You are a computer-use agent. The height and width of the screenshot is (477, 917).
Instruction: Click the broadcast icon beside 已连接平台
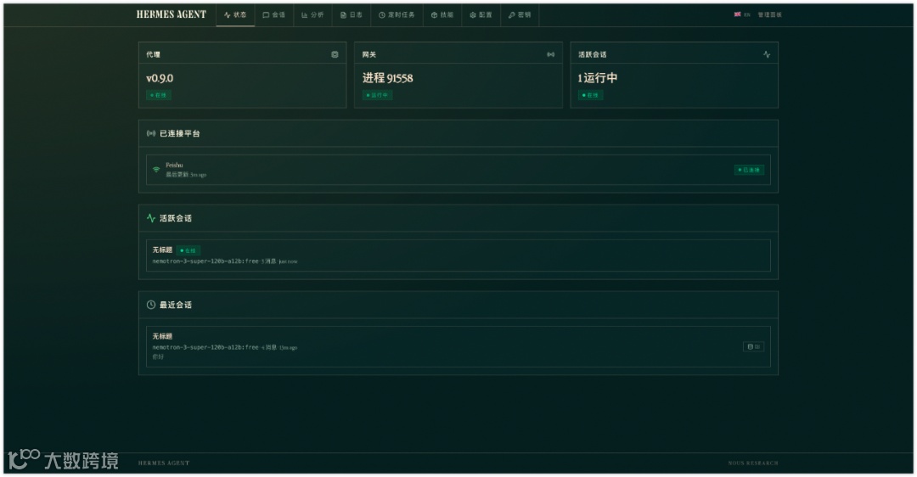(151, 133)
